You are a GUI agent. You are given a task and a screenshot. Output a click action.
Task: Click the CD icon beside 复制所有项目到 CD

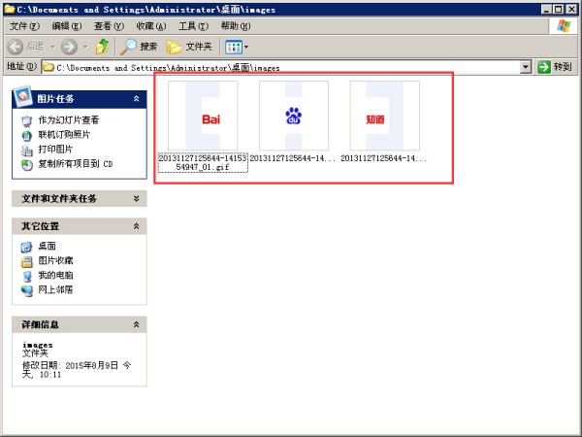(27, 165)
